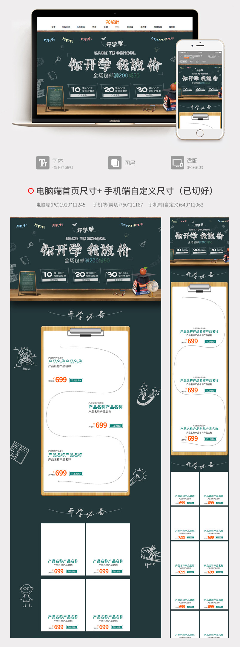Claim the ¥20 coupon in the laptop mockup
The image size is (240, 647).
(116, 95)
